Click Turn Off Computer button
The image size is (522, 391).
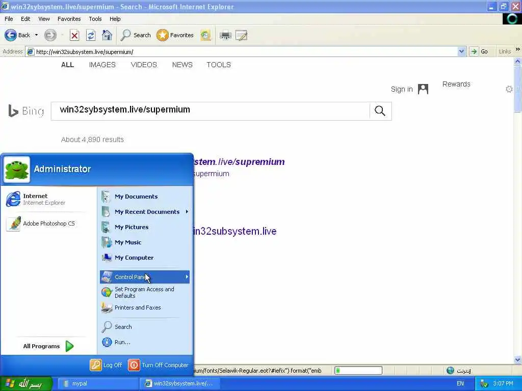click(159, 365)
